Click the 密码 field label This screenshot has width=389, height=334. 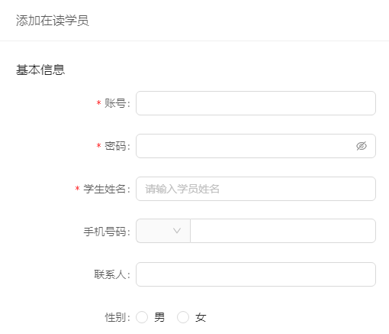(x=117, y=146)
